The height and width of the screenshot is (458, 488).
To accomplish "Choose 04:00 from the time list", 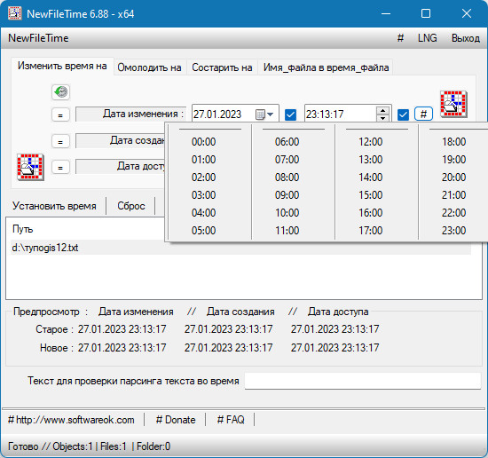I will [x=203, y=213].
